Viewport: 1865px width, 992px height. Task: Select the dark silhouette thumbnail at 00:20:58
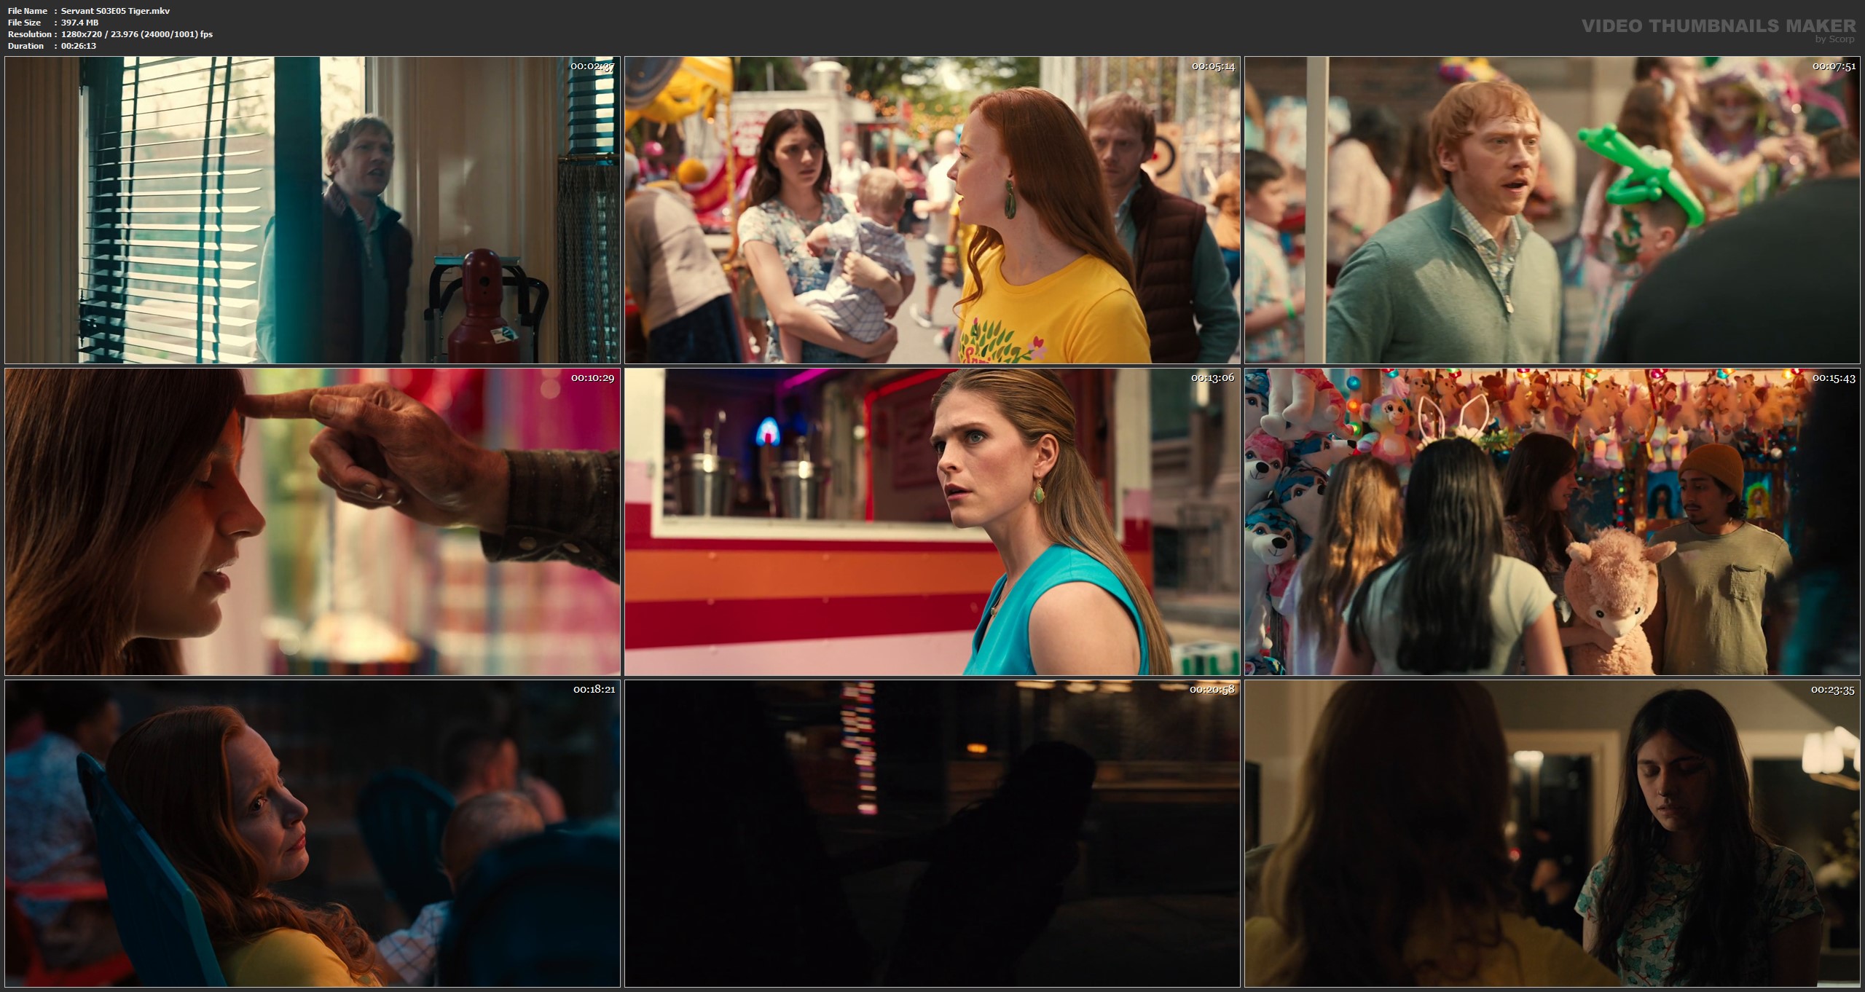932,833
